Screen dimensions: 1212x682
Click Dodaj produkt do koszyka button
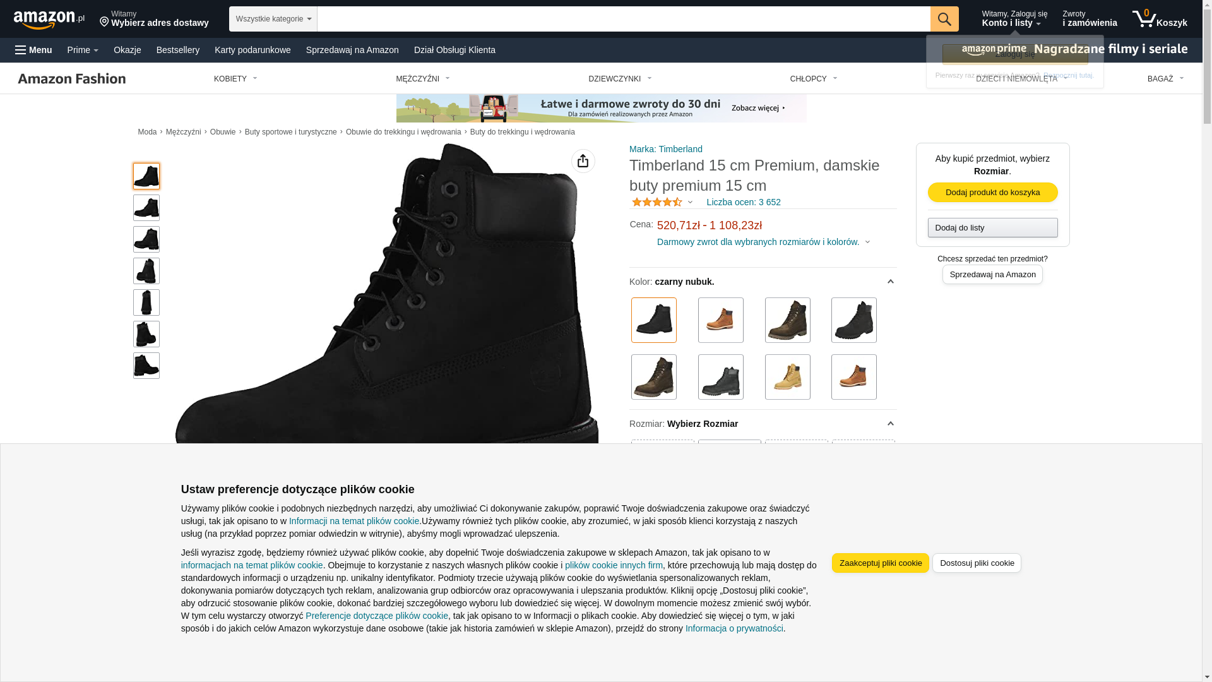(x=992, y=192)
